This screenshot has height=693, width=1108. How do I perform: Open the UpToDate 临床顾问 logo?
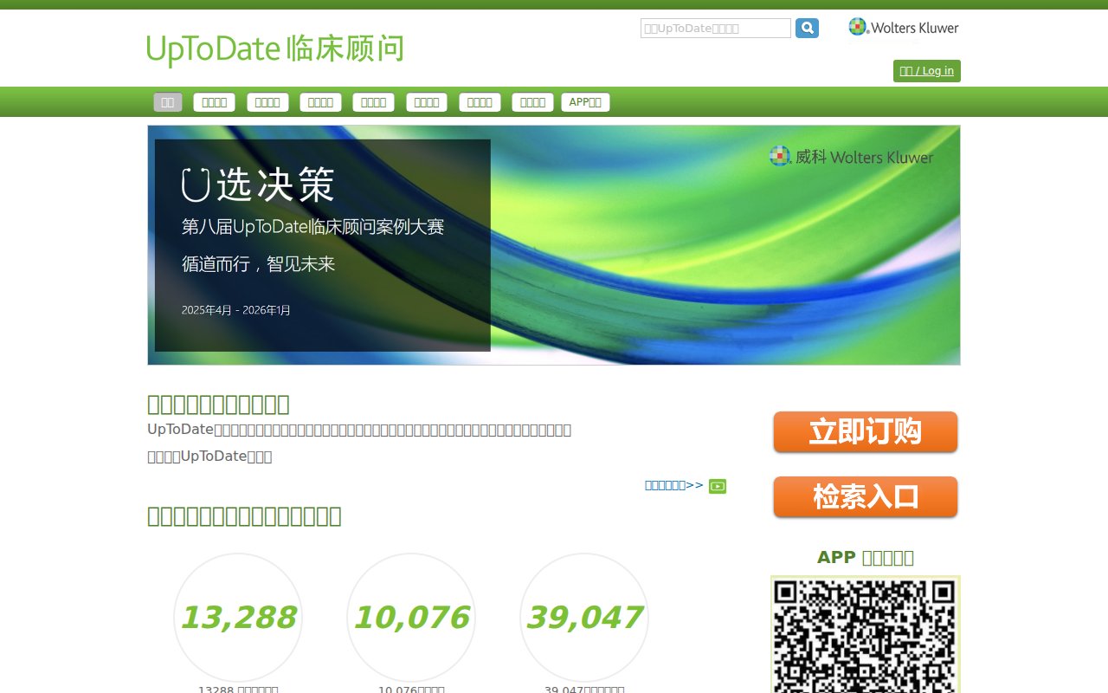coord(275,50)
